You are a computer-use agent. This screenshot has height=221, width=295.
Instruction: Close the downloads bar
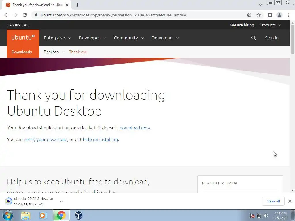tap(290, 201)
